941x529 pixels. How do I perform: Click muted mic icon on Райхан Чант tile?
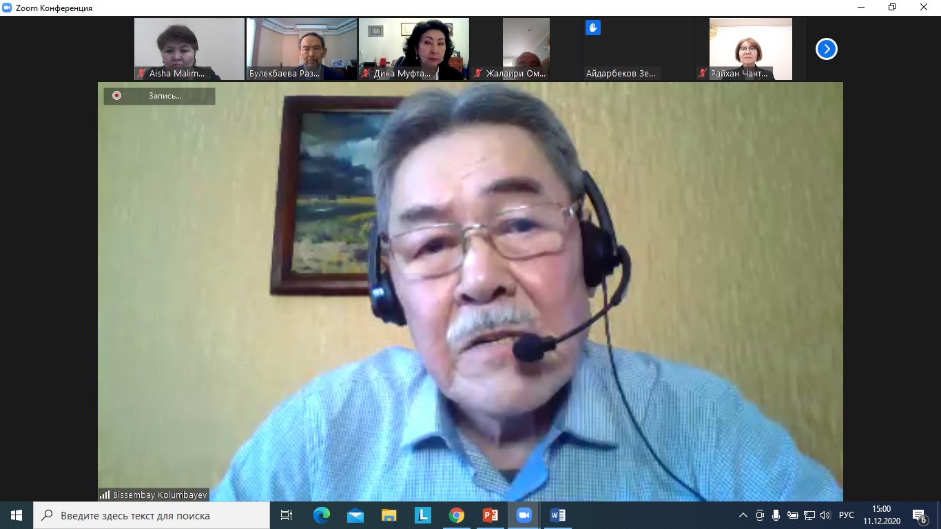(x=703, y=73)
